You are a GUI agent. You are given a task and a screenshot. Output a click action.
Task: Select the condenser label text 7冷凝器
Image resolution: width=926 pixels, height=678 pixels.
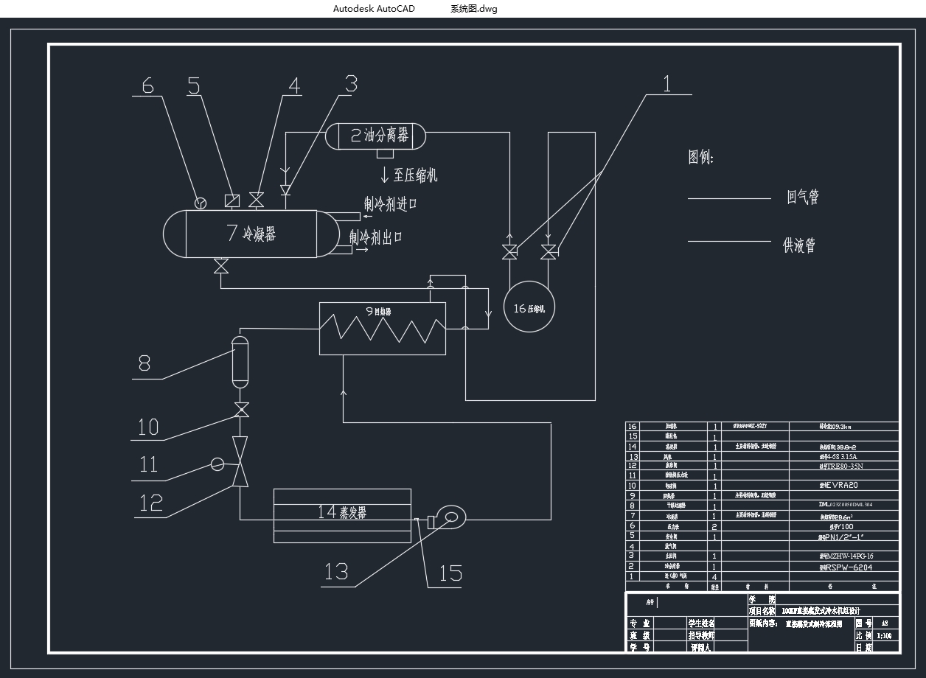click(x=251, y=234)
